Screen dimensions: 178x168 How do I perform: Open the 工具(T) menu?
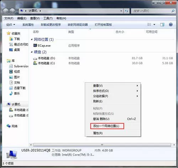[48, 18]
